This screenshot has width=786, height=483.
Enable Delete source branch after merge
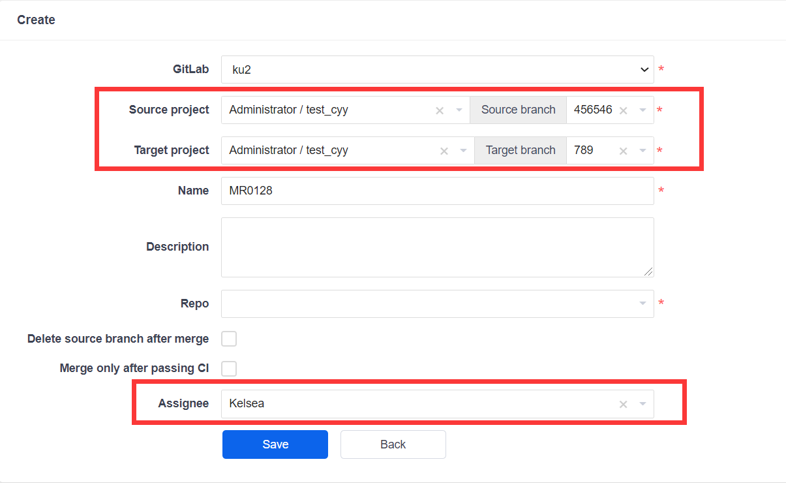point(229,339)
